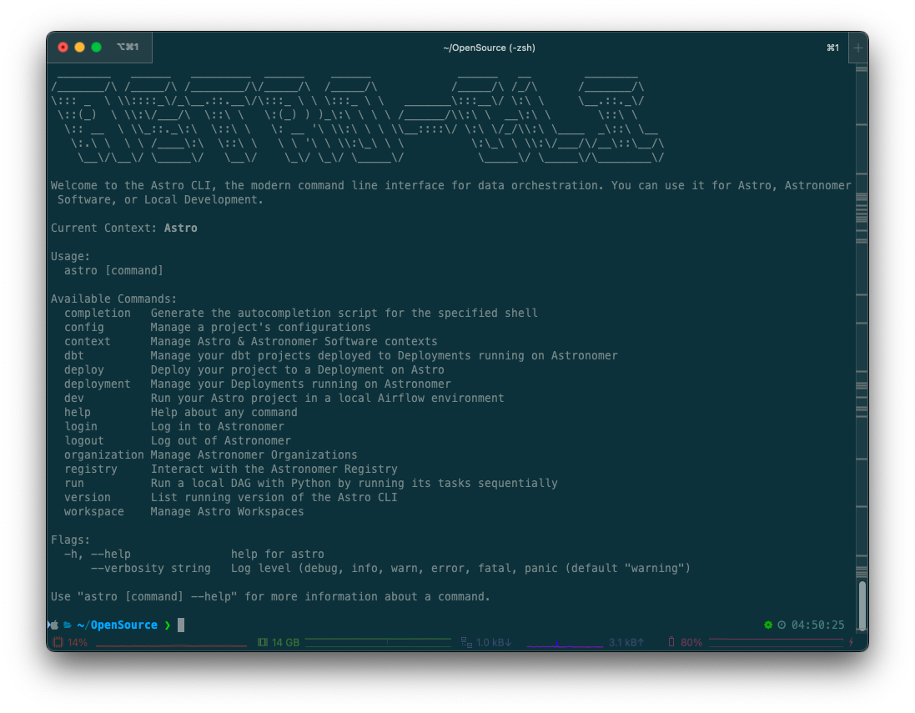915x713 pixels.
Task: Click the green minimize-adjacent zoom button
Action: click(96, 48)
